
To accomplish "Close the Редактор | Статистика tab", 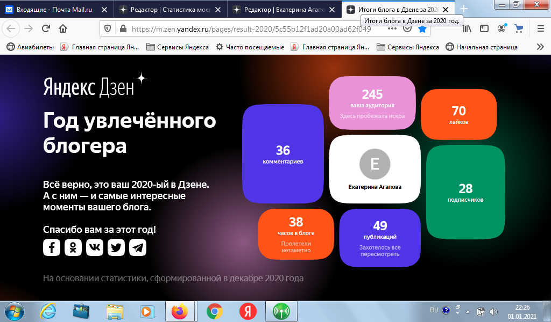I will pyautogui.click(x=218, y=10).
